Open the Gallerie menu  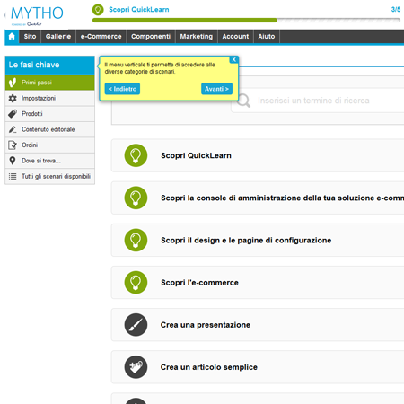[58, 37]
